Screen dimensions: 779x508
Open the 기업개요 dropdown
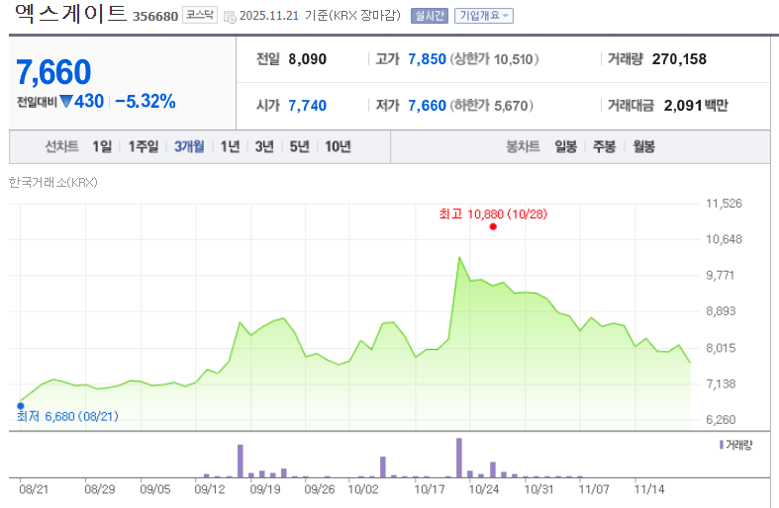484,16
